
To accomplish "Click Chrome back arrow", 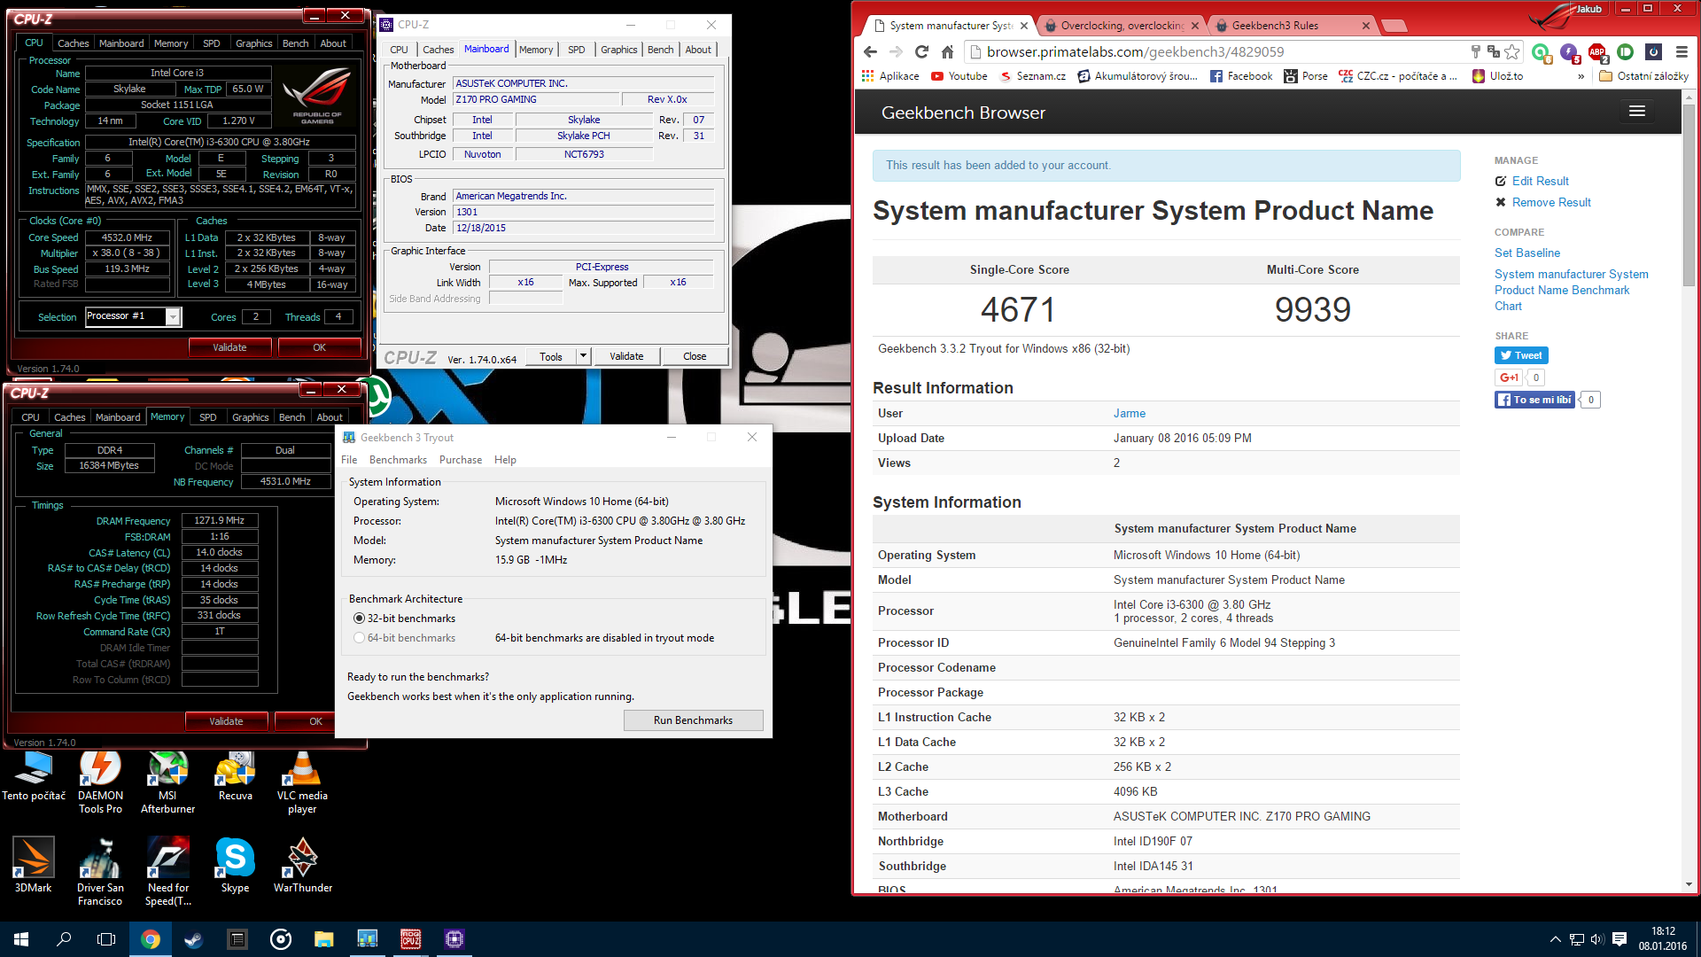I will pyautogui.click(x=871, y=52).
